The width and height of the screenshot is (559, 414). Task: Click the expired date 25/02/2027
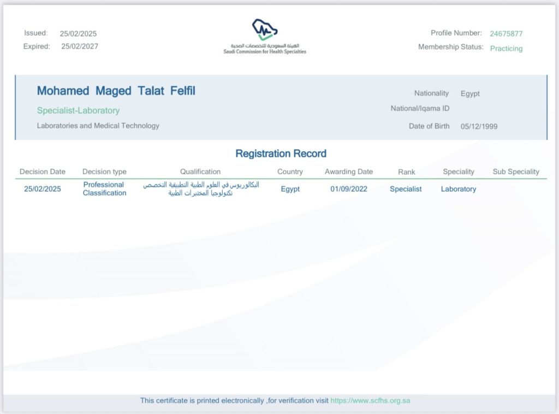coord(80,46)
